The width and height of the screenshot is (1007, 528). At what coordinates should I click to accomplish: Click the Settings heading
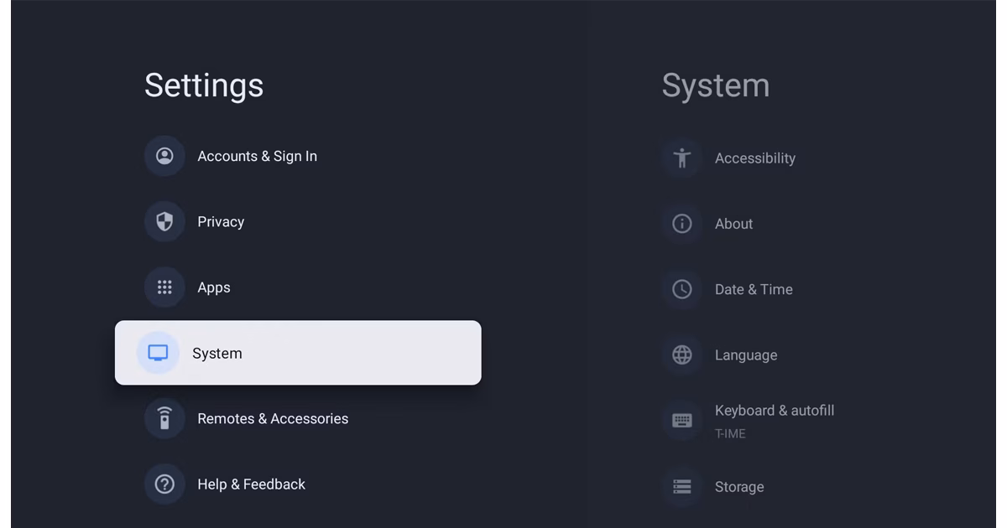click(204, 85)
